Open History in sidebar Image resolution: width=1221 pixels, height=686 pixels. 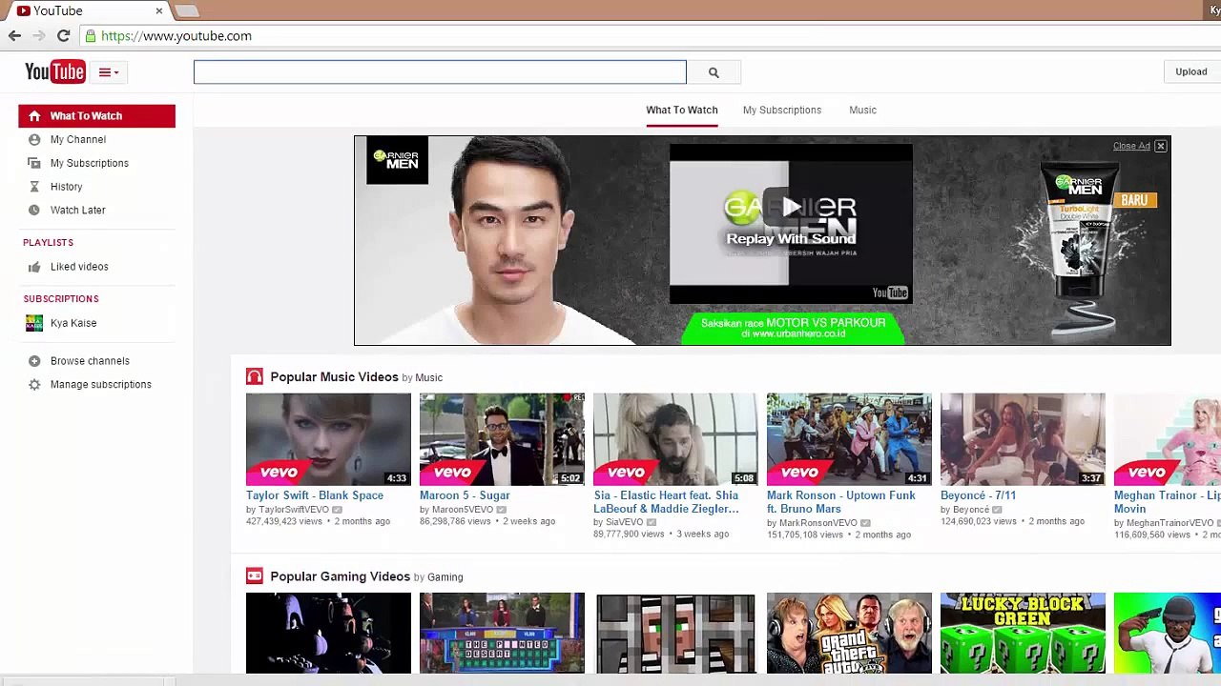[x=67, y=187]
